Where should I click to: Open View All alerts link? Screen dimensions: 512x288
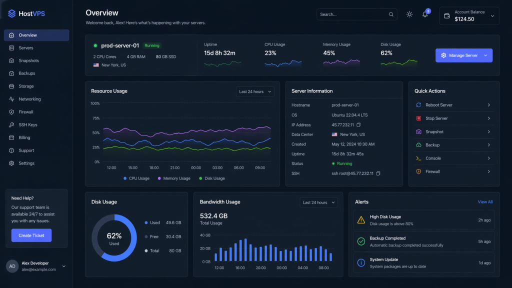(485, 201)
